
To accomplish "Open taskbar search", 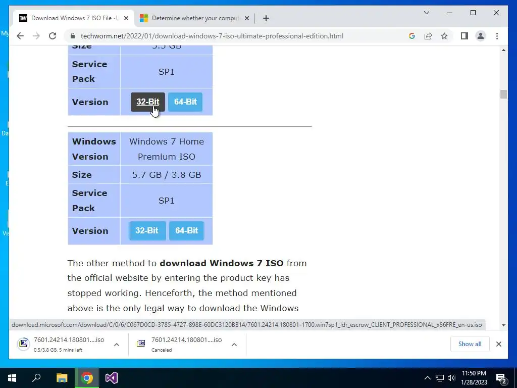I will pyautogui.click(x=36, y=378).
